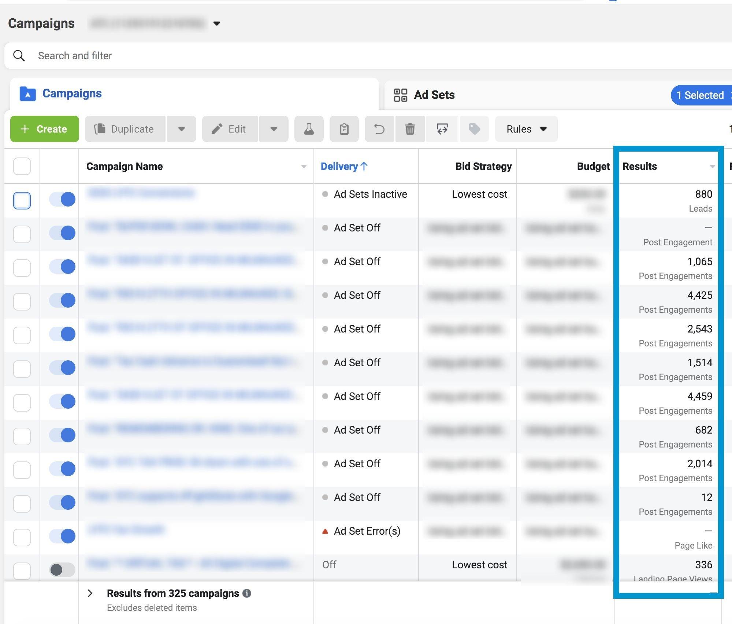Click the tag label icon
Viewport: 732px width, 624px height.
(x=474, y=129)
